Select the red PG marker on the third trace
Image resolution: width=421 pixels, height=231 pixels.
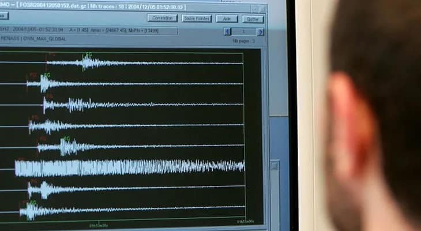tap(50, 95)
